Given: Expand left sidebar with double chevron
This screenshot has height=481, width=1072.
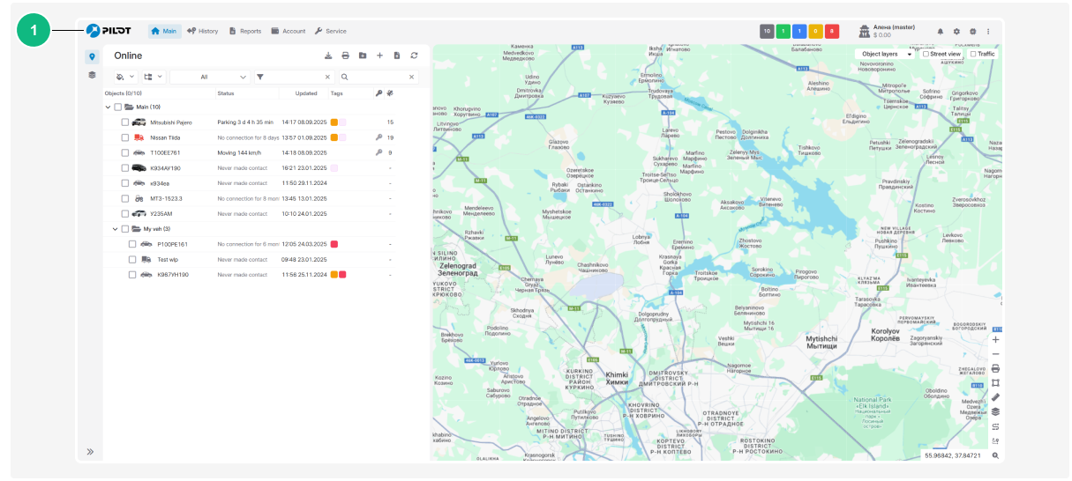Looking at the screenshot, I should (x=90, y=451).
